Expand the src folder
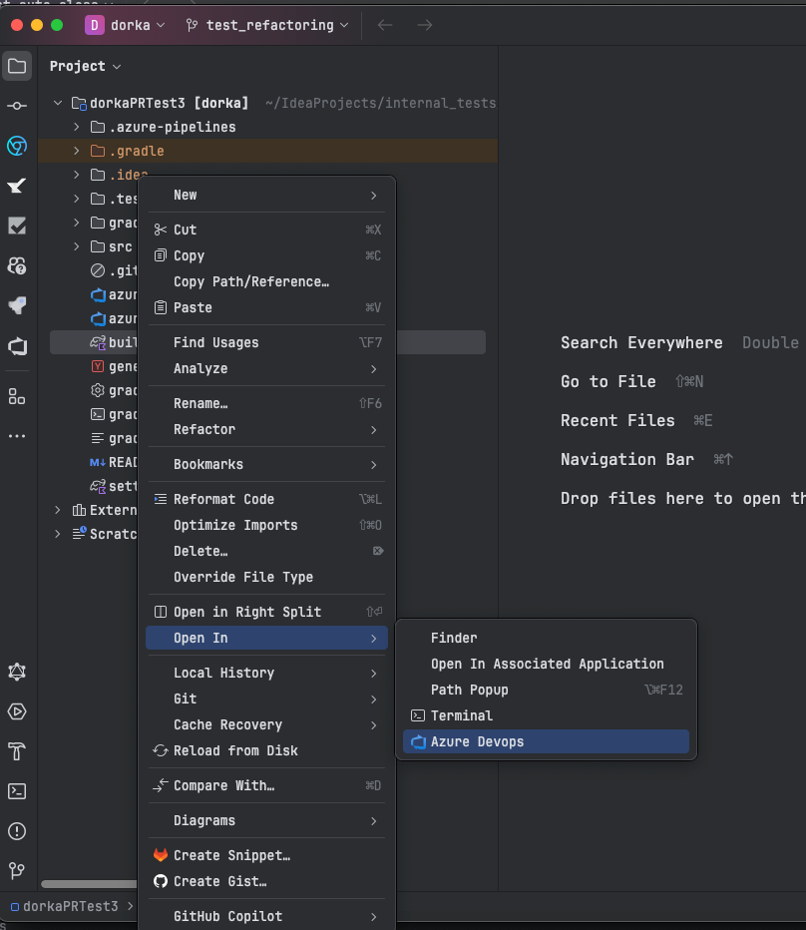The image size is (806, 930). 77,246
